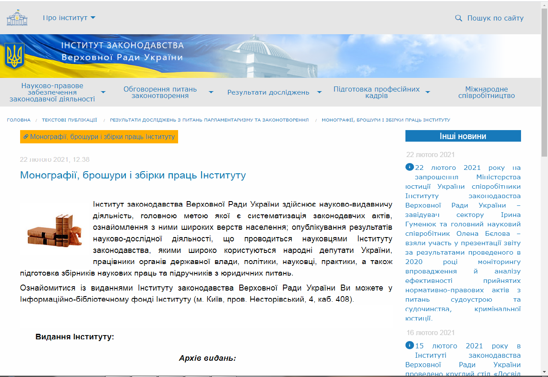Click the page vertical scrollbar thumb
Screen dimensions: 548x377
544,81
